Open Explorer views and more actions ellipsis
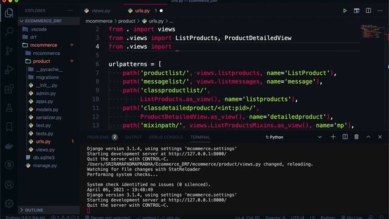 pos(71,11)
